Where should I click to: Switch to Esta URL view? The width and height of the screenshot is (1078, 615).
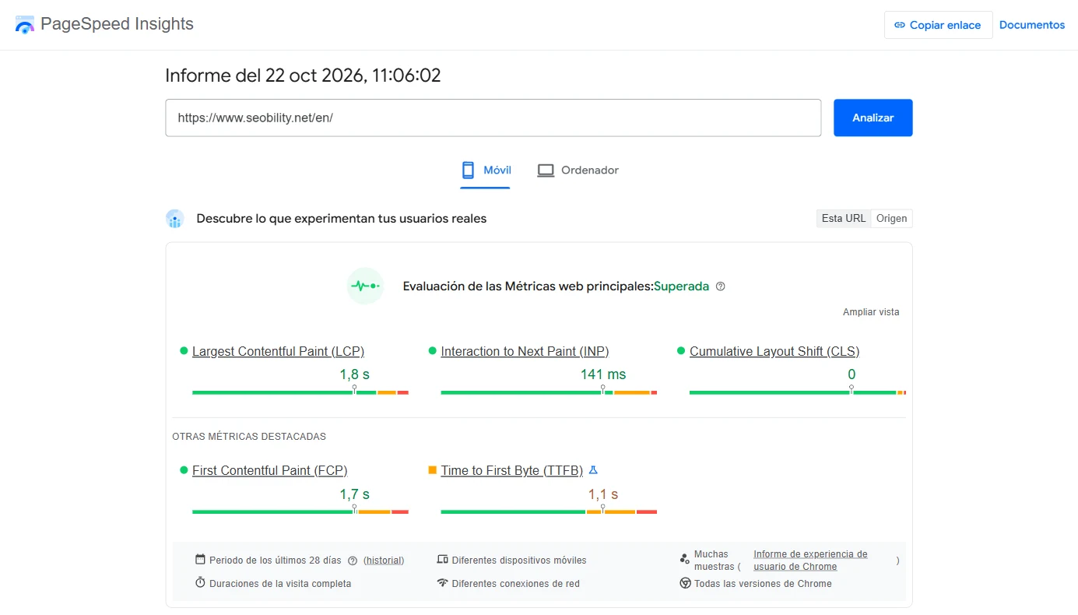(x=844, y=219)
